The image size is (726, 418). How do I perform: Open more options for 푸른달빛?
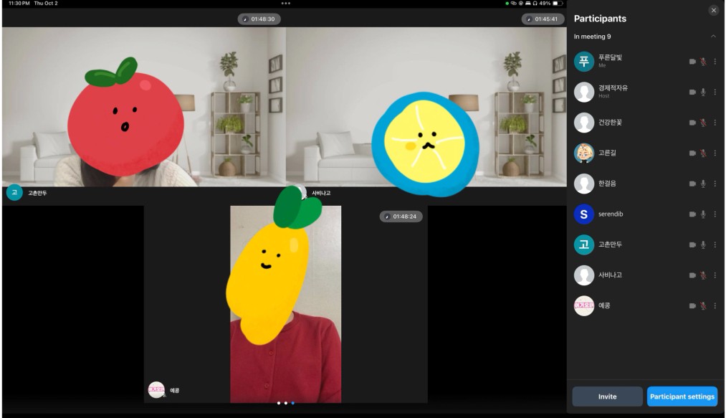point(715,62)
